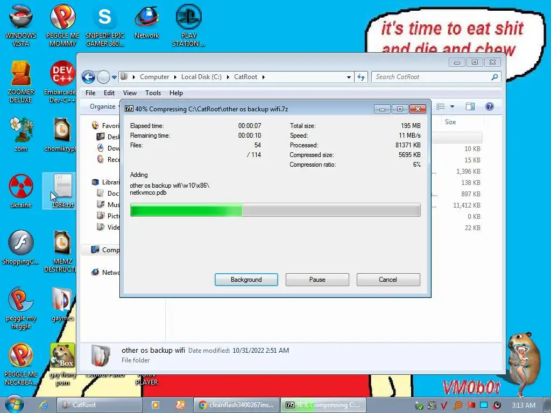Open the Network desktop icon
The image size is (551, 413).
(146, 21)
